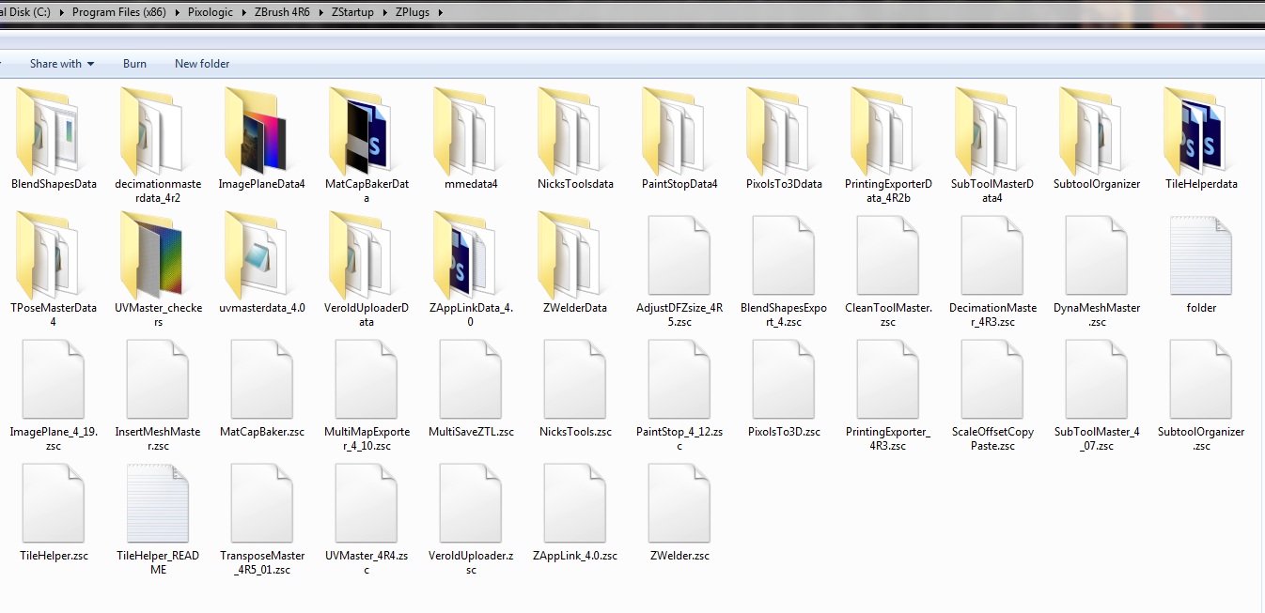This screenshot has width=1265, height=613.
Task: Select the MultiMapExporter_4_10.zsc file icon
Action: 367,379
